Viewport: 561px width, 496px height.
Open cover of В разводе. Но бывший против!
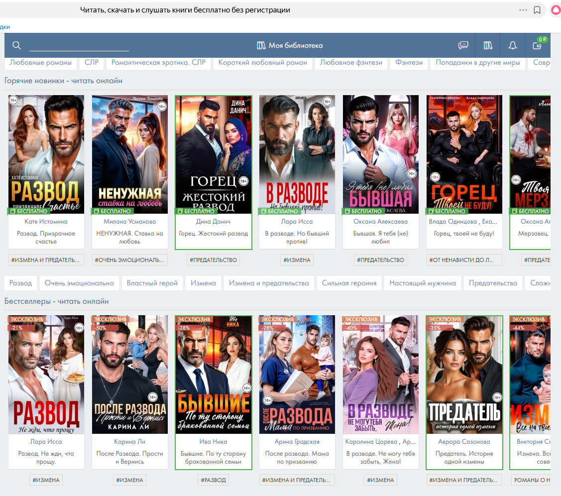(297, 154)
